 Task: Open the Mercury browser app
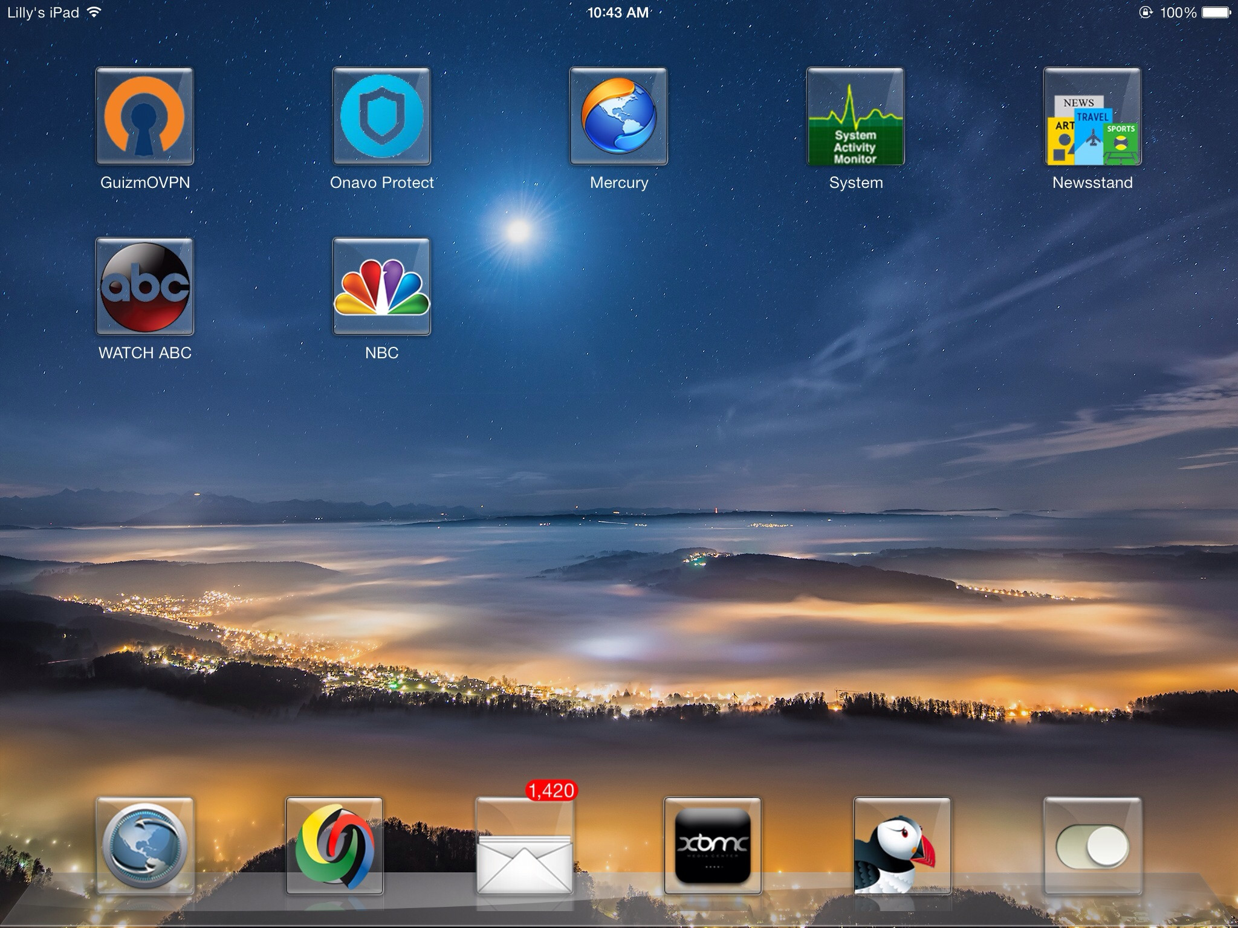click(618, 116)
